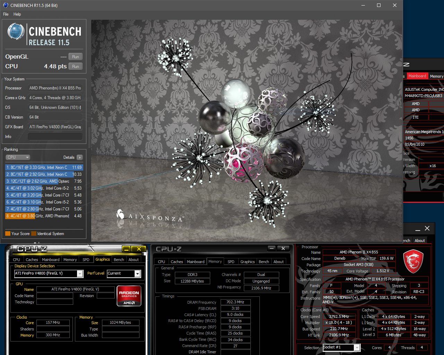The image size is (444, 355).
Task: Open the Perf Level Current dropdown
Action: (x=137, y=274)
